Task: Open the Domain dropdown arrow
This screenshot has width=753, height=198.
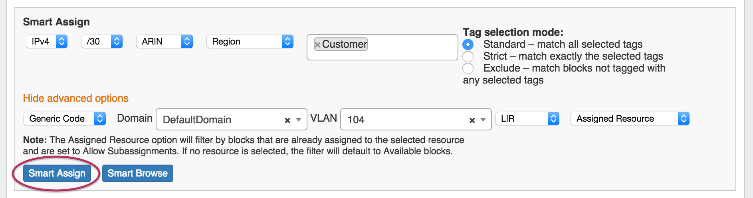Action: pyautogui.click(x=299, y=120)
